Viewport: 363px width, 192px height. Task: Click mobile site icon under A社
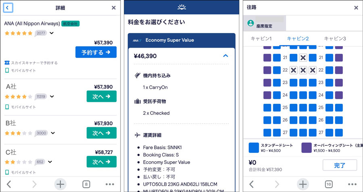(x=7, y=107)
